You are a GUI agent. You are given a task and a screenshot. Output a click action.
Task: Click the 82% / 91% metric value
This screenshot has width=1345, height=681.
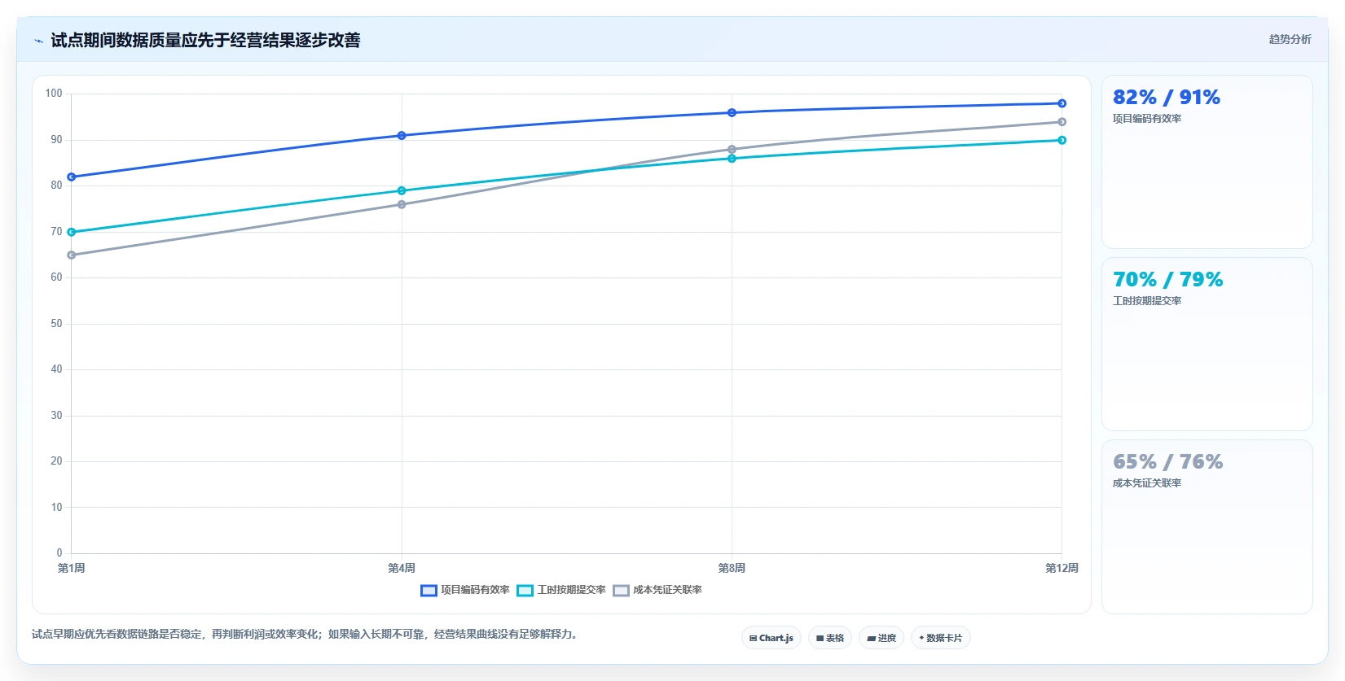point(1167,98)
